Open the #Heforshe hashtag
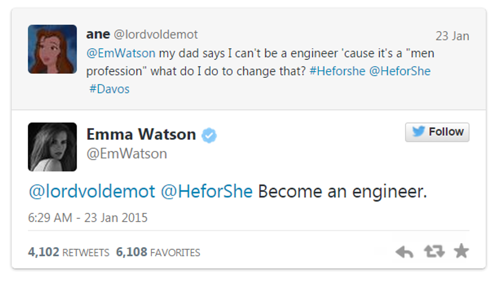Screen dimensions: 501x288 337,71
